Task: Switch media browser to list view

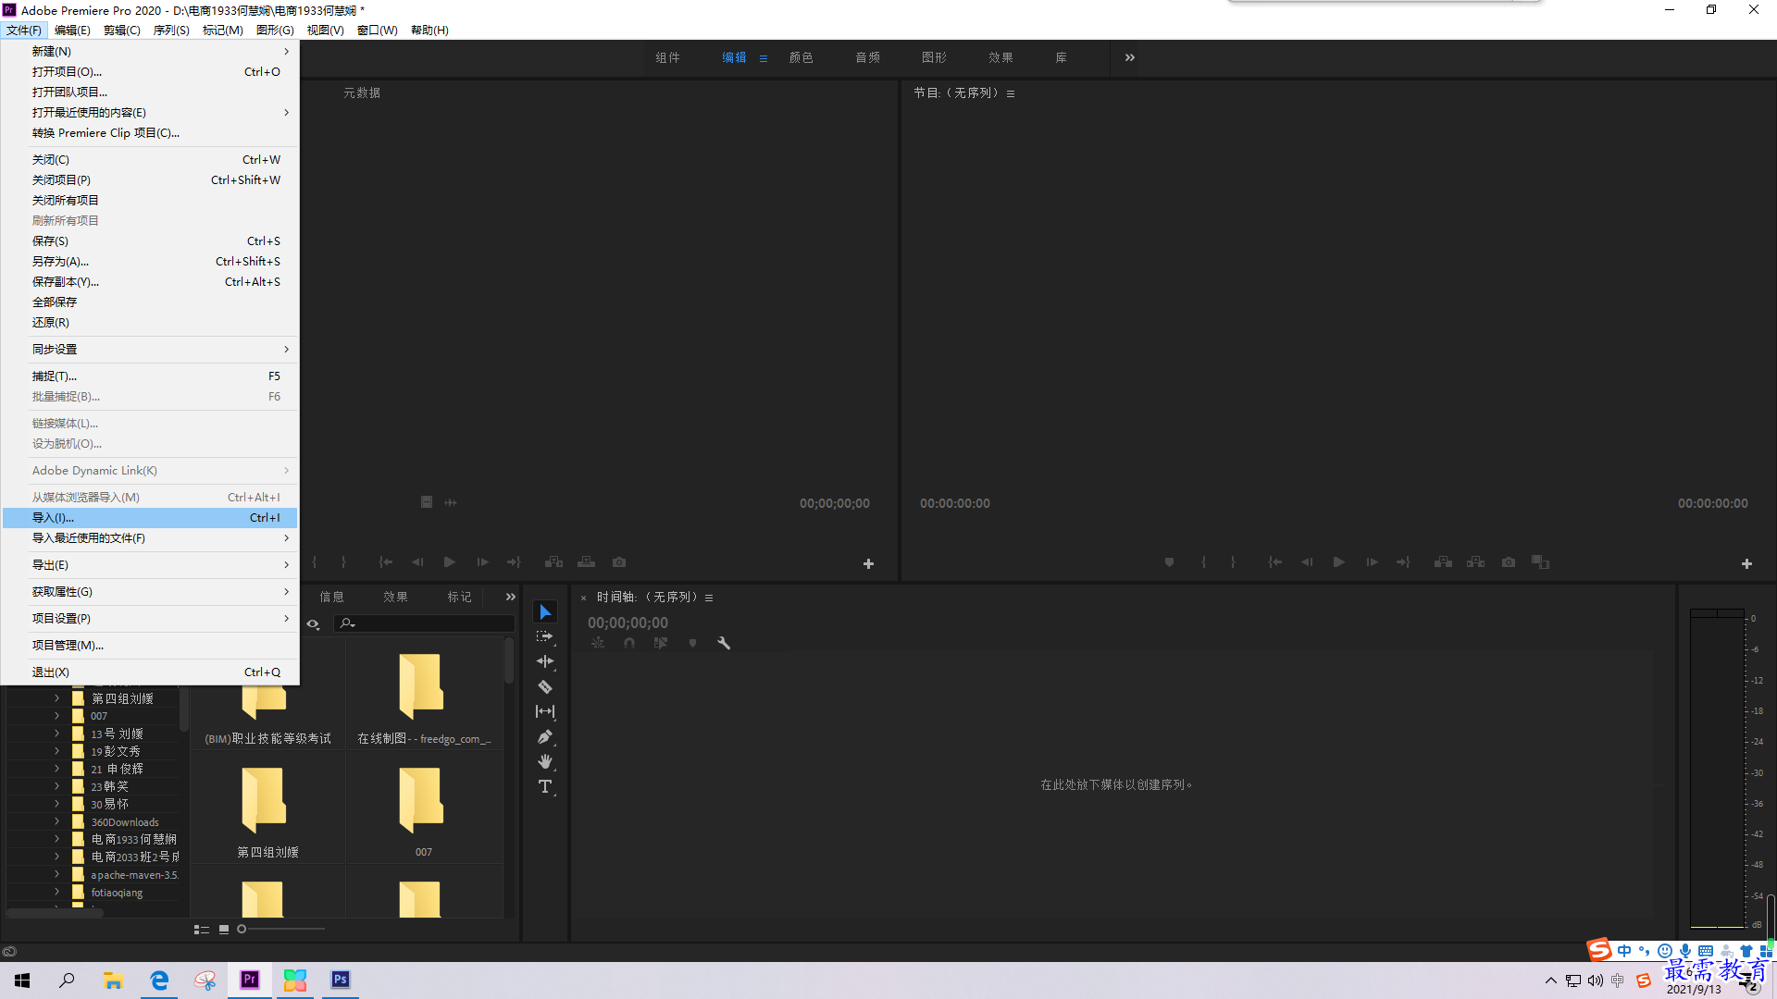Action: click(201, 930)
